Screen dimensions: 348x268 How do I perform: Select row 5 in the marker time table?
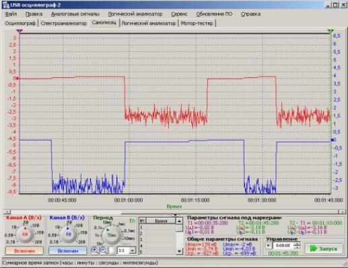158,252
